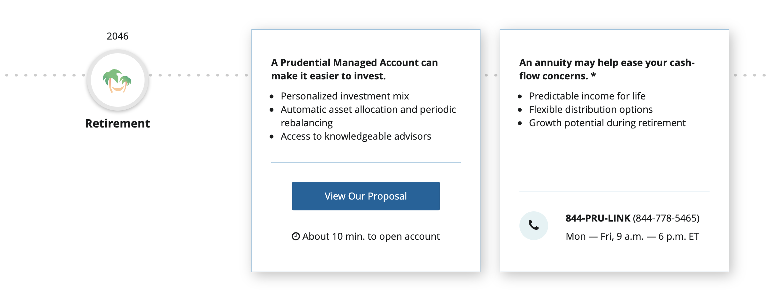767x292 pixels.
Task: Click the asterisk footnote after concerns
Action: pyautogui.click(x=593, y=75)
